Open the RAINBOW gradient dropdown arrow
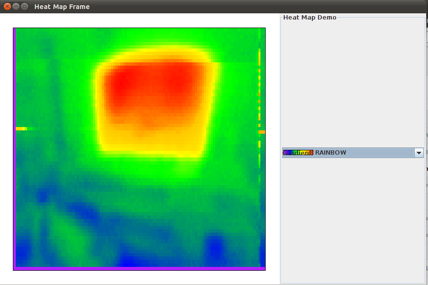 click(x=419, y=153)
